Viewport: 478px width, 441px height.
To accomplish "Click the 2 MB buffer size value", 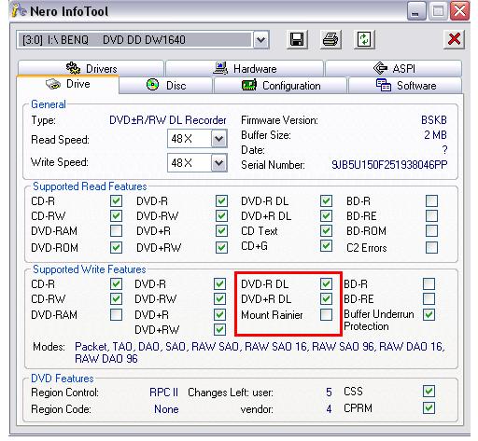I will coord(435,135).
